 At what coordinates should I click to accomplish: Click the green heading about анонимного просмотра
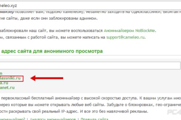pyautogui.click(x=52, y=51)
